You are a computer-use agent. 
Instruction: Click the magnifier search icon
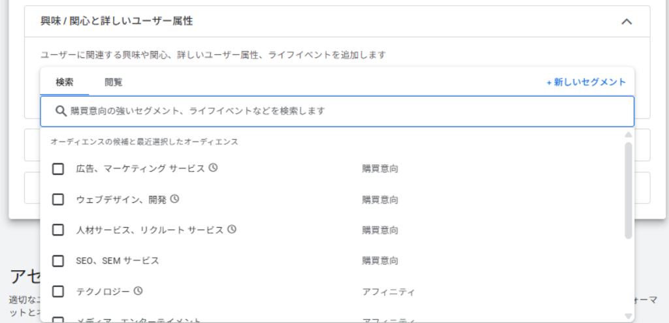[61, 111]
